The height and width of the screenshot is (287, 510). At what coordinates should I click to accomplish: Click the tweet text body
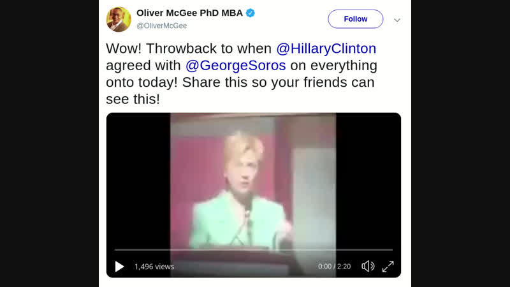pos(242,74)
